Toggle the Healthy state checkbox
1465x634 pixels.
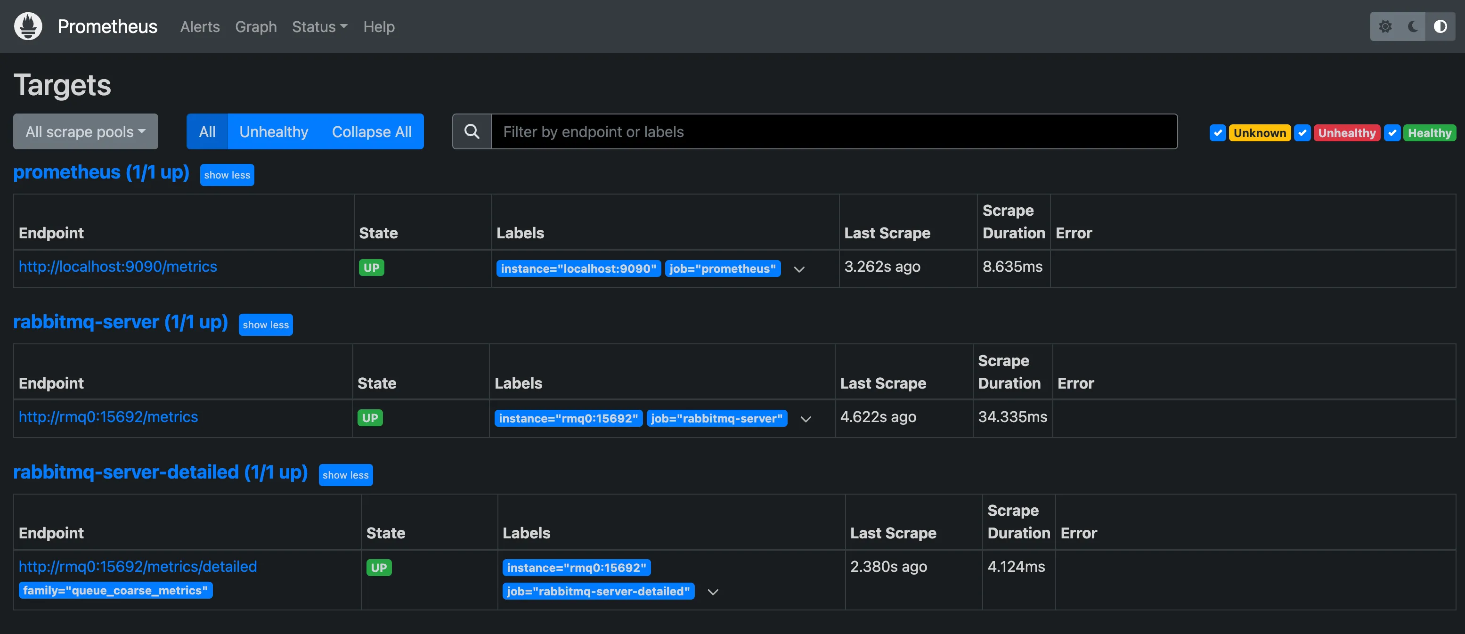pos(1392,132)
